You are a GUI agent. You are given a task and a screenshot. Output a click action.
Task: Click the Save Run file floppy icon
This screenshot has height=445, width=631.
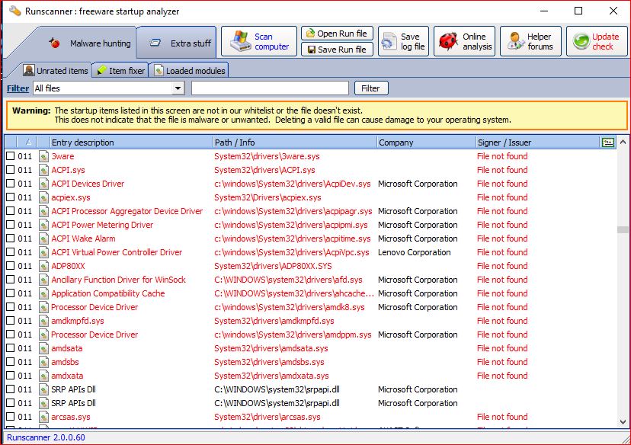pyautogui.click(x=309, y=50)
